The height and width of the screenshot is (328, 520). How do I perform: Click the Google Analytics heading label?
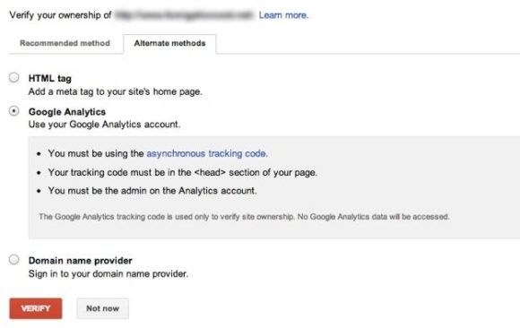pyautogui.click(x=67, y=112)
